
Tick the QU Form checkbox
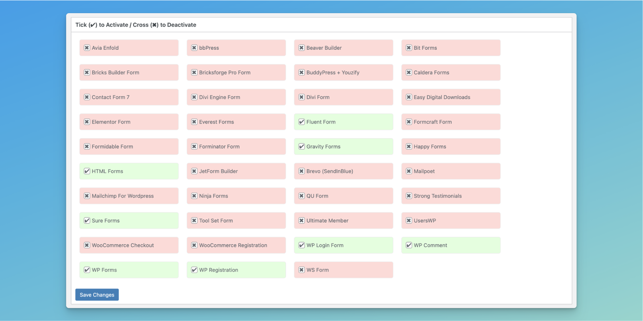pyautogui.click(x=301, y=196)
